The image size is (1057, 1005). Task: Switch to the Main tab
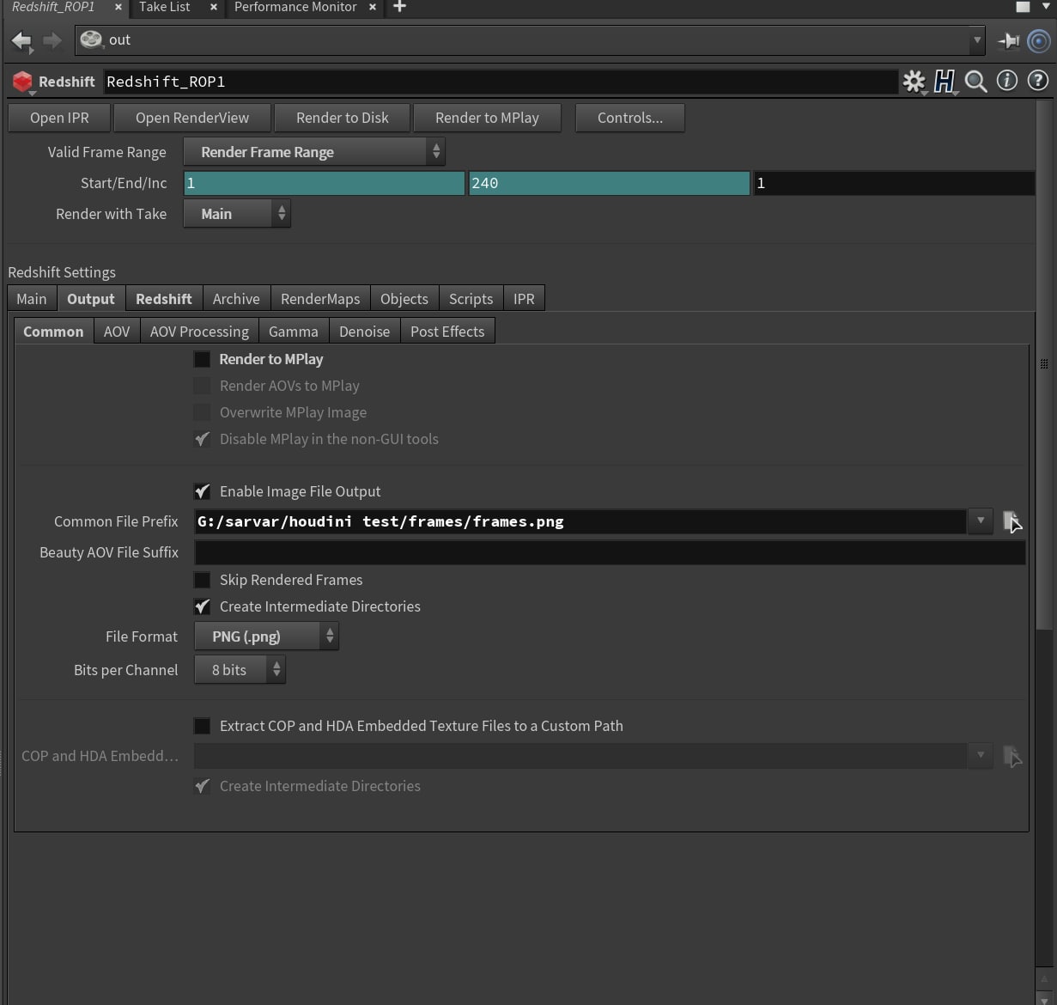pyautogui.click(x=32, y=299)
